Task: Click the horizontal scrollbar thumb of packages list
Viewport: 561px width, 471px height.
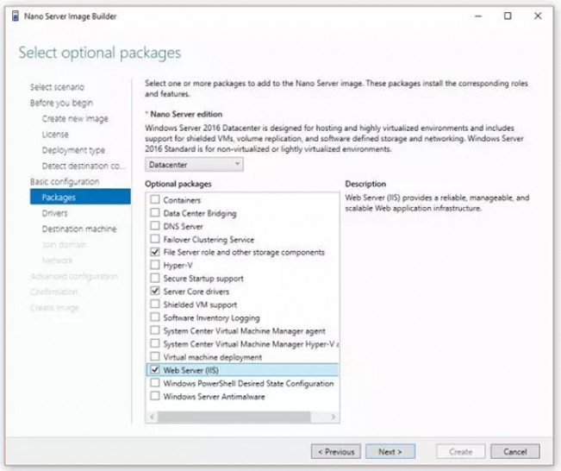Action: coord(234,417)
